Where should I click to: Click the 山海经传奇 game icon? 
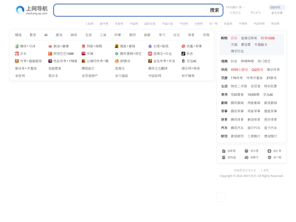click(x=83, y=61)
